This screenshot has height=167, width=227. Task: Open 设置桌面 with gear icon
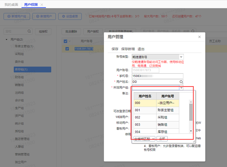(x=70, y=16)
